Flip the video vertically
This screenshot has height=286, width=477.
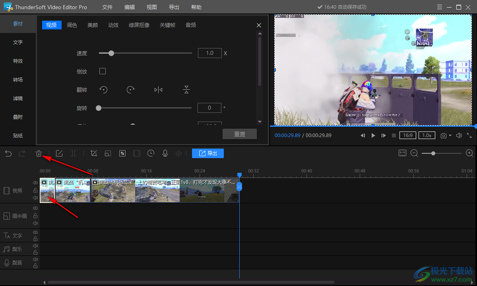[186, 90]
